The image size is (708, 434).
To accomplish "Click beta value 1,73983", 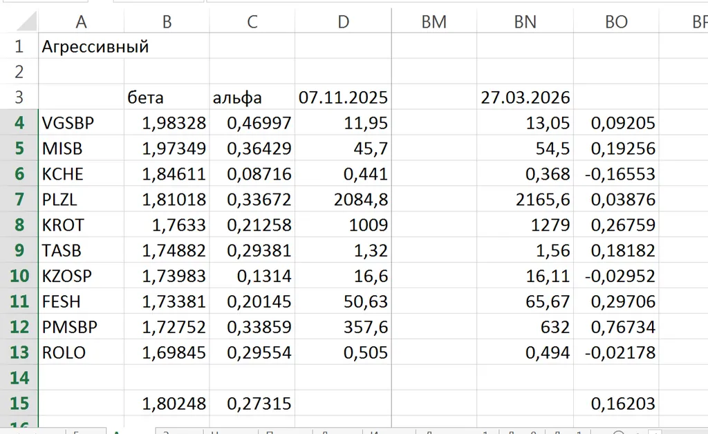I will [167, 276].
